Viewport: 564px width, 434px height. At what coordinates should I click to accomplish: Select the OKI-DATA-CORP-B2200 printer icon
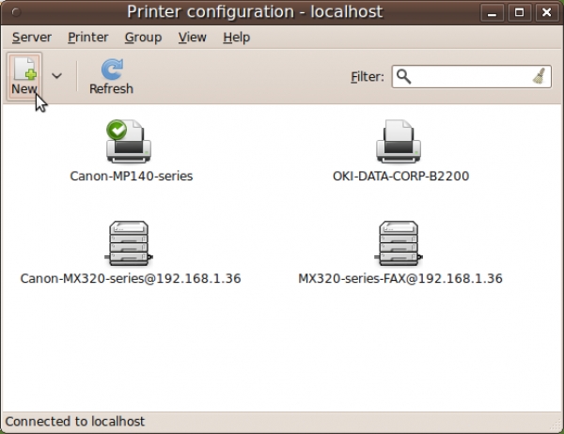tap(399, 141)
